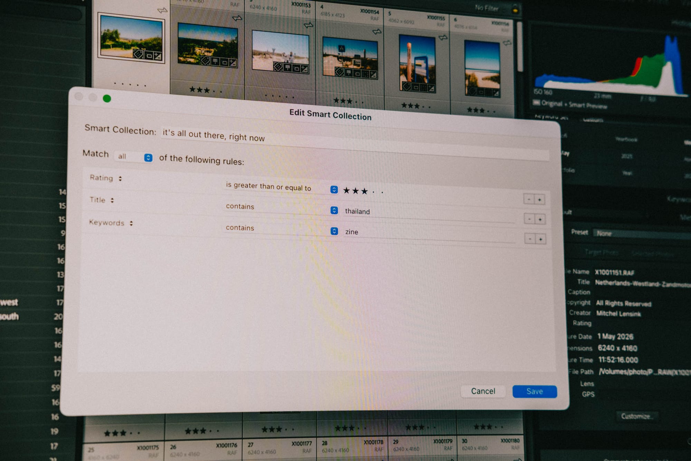Viewport: 691px width, 461px height.
Task: Click the 'Original + Smart Preview' label under the histogram
Action: click(574, 104)
